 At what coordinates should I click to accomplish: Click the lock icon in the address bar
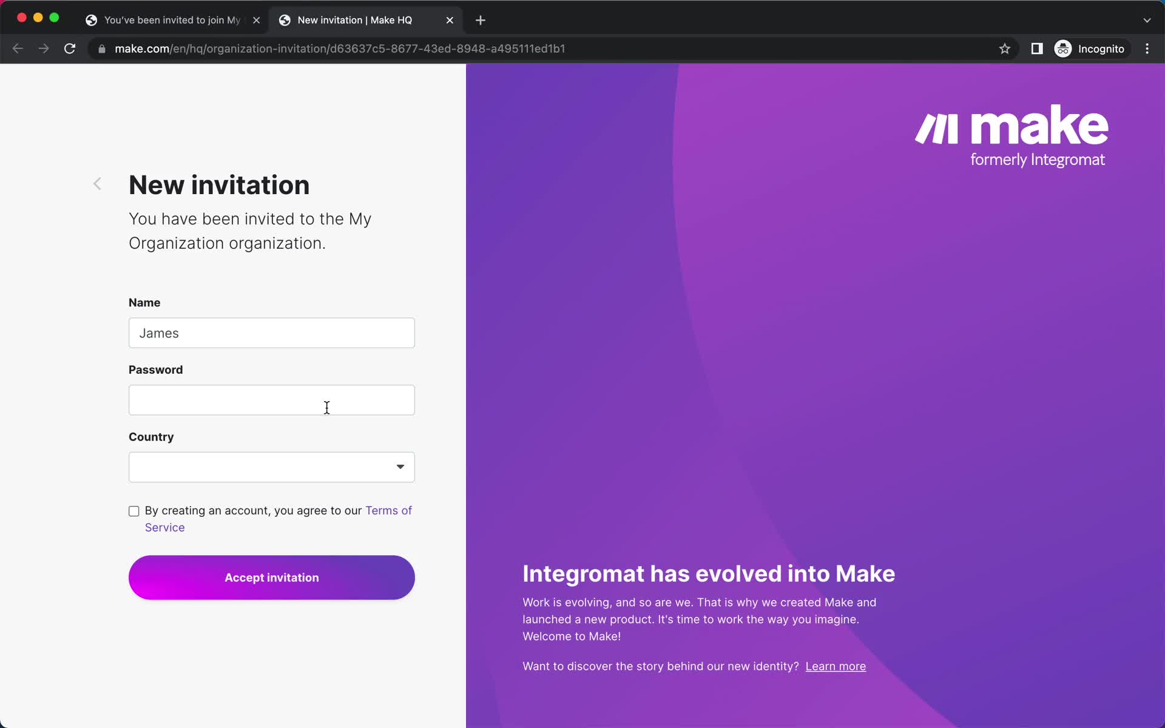(102, 49)
